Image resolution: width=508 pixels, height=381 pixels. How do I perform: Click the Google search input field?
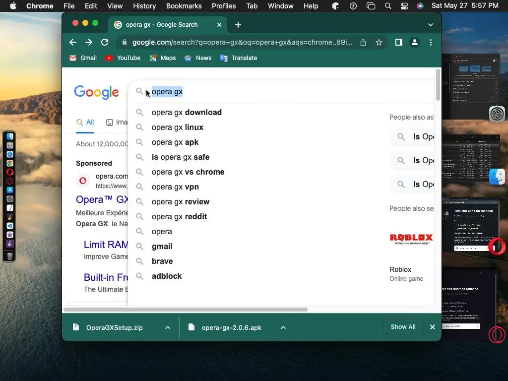pyautogui.click(x=282, y=92)
